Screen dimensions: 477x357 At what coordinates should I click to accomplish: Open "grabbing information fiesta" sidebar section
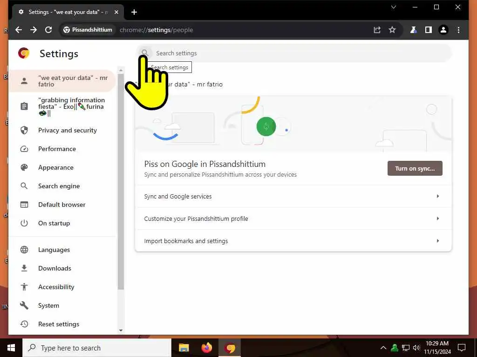(x=62, y=106)
